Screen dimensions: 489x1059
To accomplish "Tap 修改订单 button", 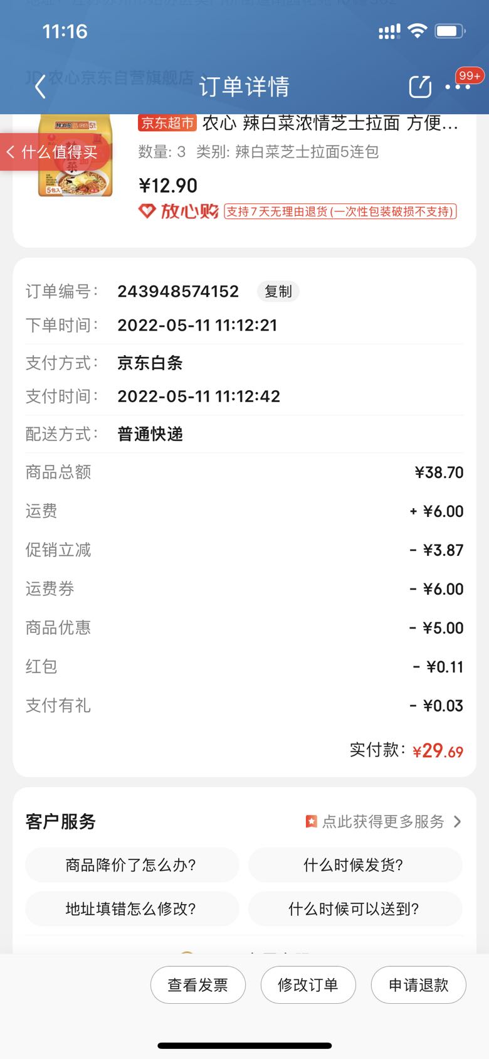I will [308, 985].
